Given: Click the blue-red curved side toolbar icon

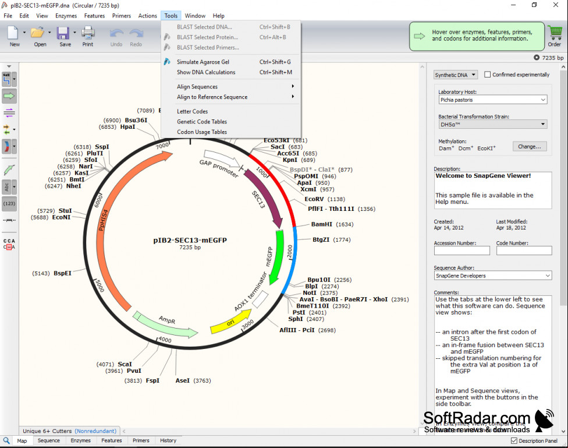Looking at the screenshot, I should (x=6, y=147).
